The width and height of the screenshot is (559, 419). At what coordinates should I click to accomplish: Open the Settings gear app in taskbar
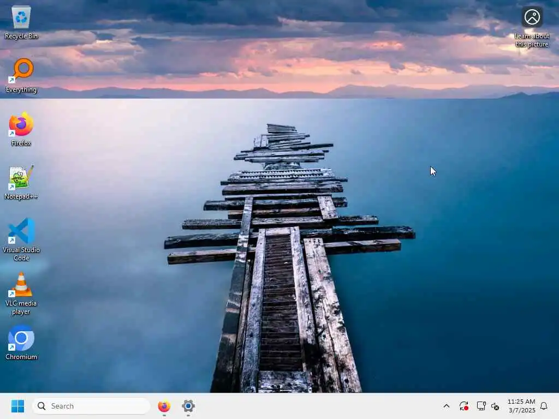[x=188, y=406]
